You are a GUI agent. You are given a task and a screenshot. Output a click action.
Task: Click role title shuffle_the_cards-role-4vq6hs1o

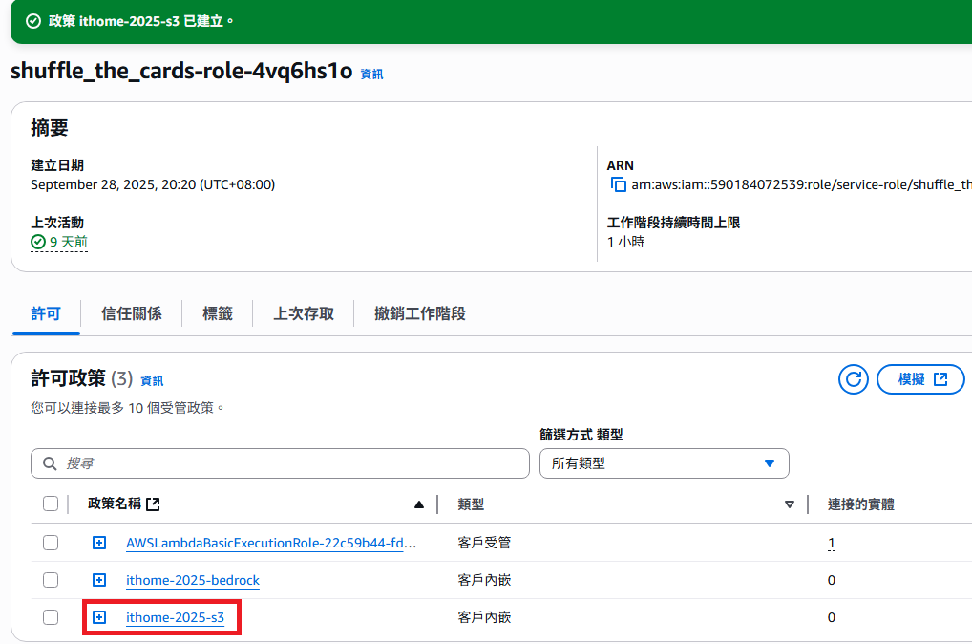click(181, 71)
